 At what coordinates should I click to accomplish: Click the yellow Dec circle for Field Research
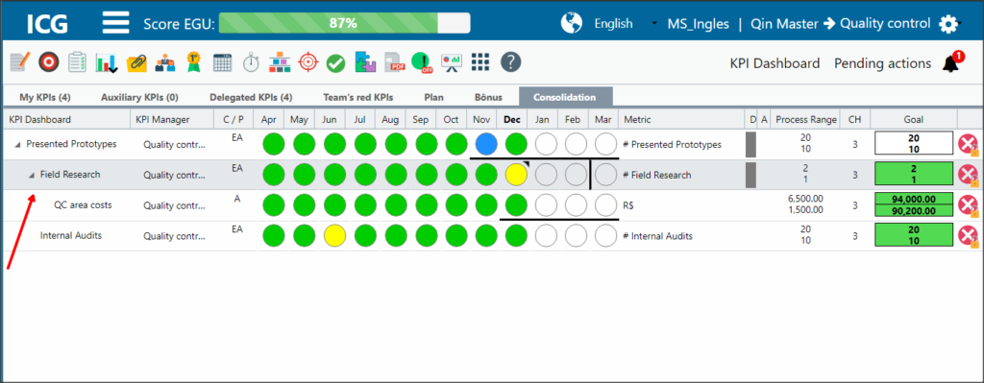(516, 175)
